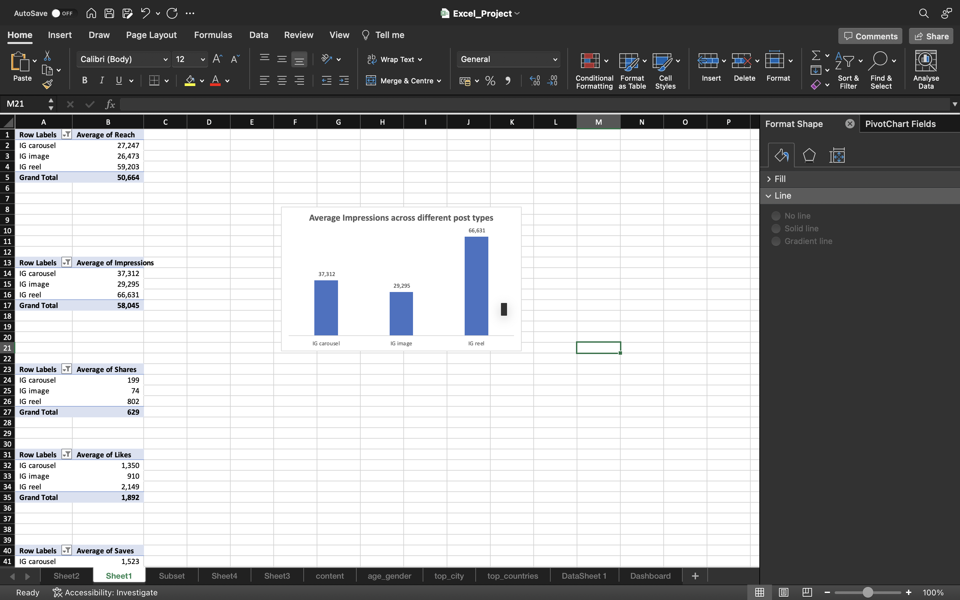This screenshot has height=600, width=960.
Task: Select No line radio option
Action: point(776,216)
